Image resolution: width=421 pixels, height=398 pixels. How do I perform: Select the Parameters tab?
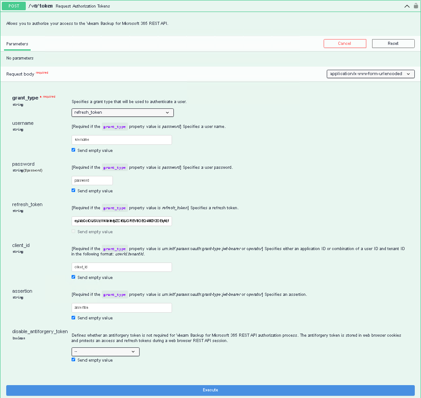pos(17,44)
